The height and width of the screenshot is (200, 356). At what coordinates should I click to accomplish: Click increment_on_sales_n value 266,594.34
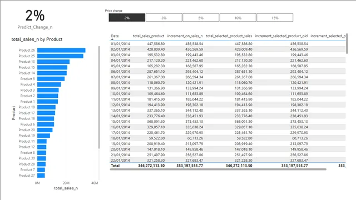[x=194, y=77]
